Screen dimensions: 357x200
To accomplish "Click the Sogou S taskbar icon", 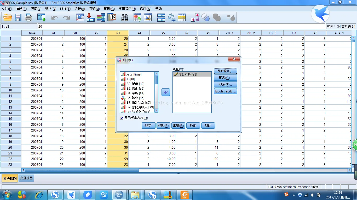I will (55, 195).
